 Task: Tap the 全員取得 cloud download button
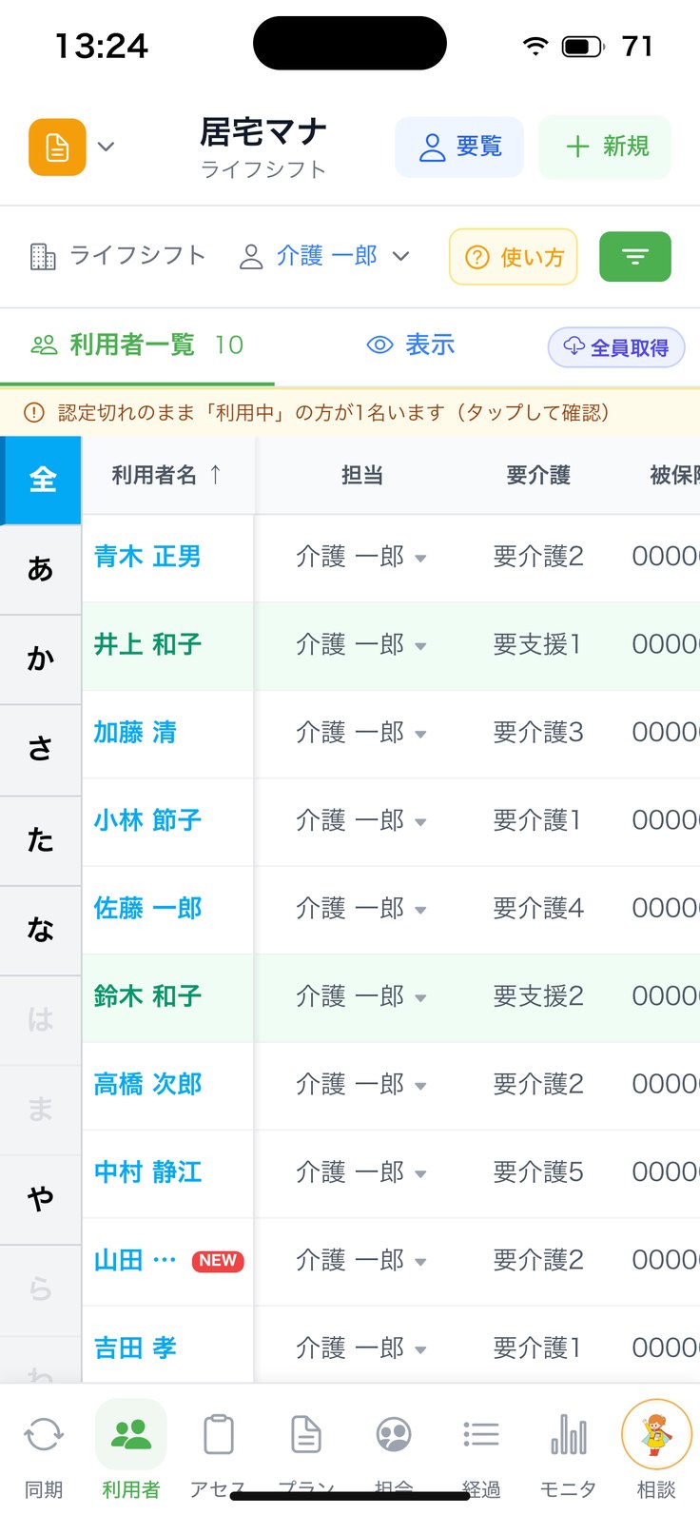pyautogui.click(x=616, y=347)
